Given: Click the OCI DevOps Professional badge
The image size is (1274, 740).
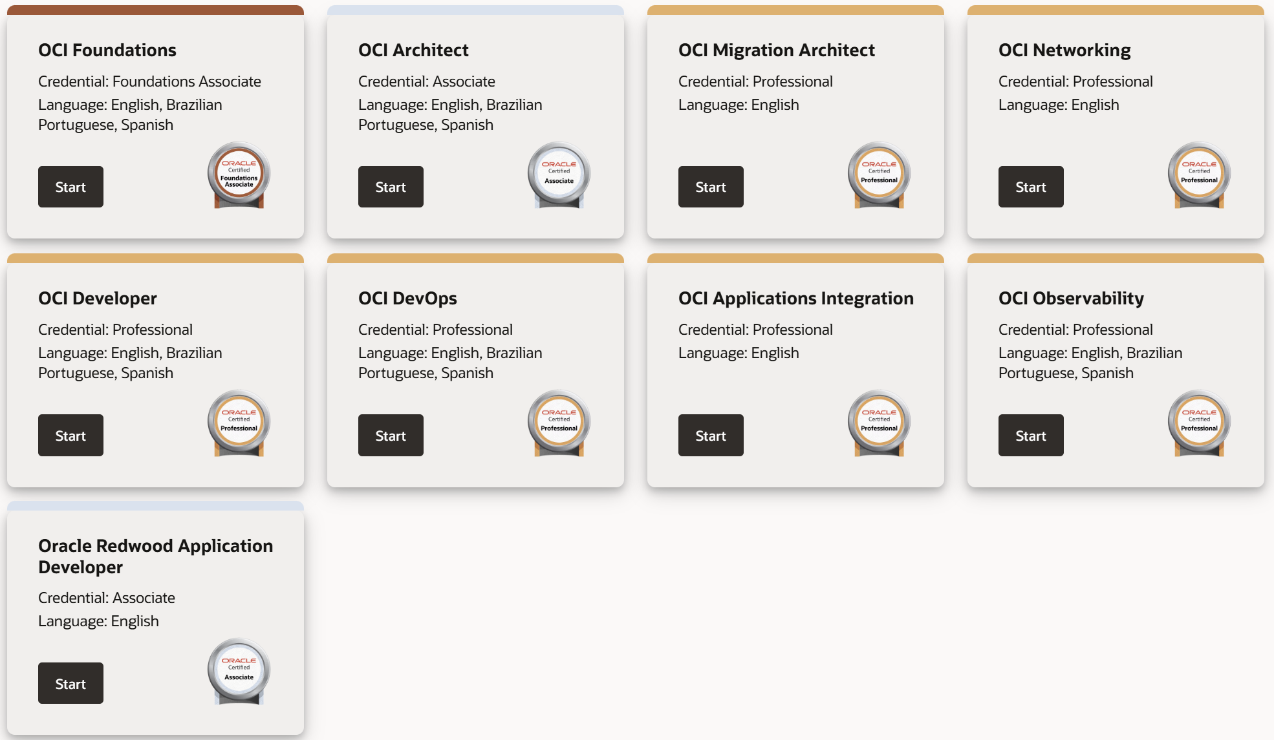Looking at the screenshot, I should click(559, 423).
